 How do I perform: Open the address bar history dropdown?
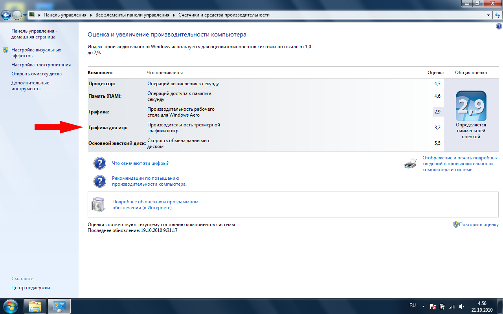click(x=489, y=15)
